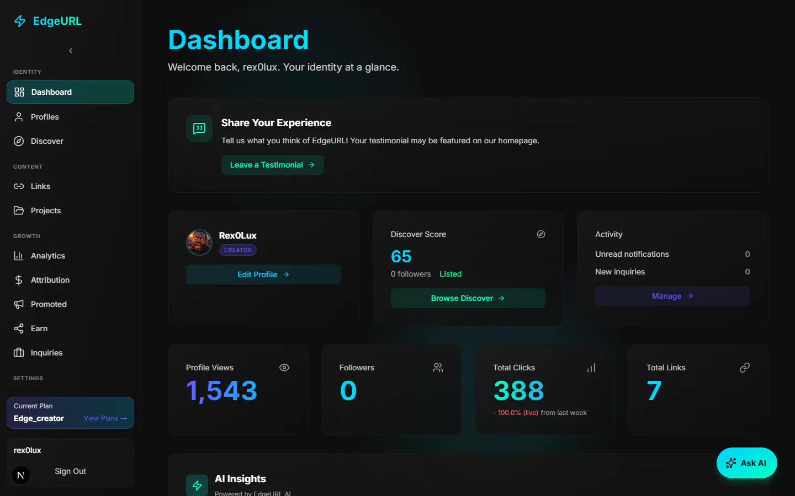Screen dimensions: 795x496
Task: Click the testimonial speech quote icon
Action: pyautogui.click(x=199, y=128)
